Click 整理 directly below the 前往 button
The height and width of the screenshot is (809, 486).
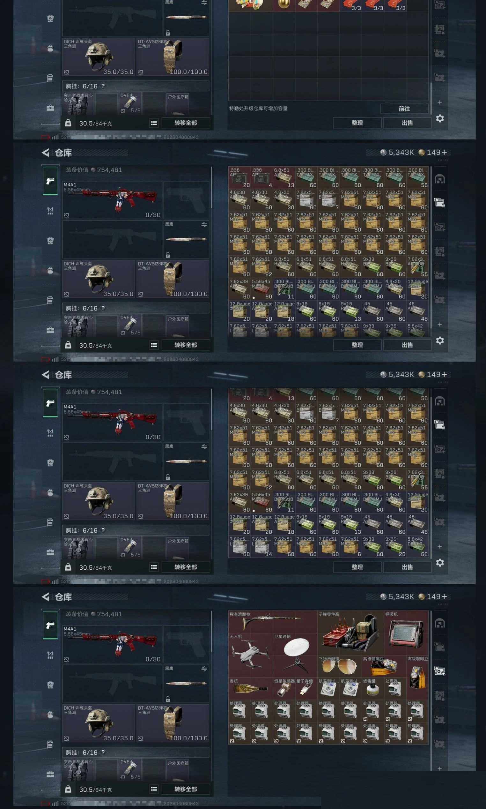(357, 123)
